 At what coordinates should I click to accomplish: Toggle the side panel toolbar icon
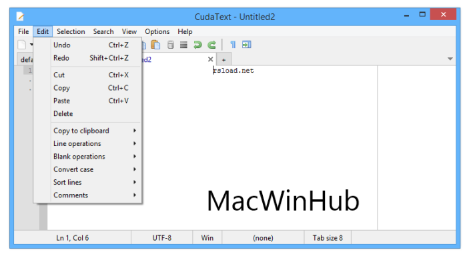[x=247, y=45]
